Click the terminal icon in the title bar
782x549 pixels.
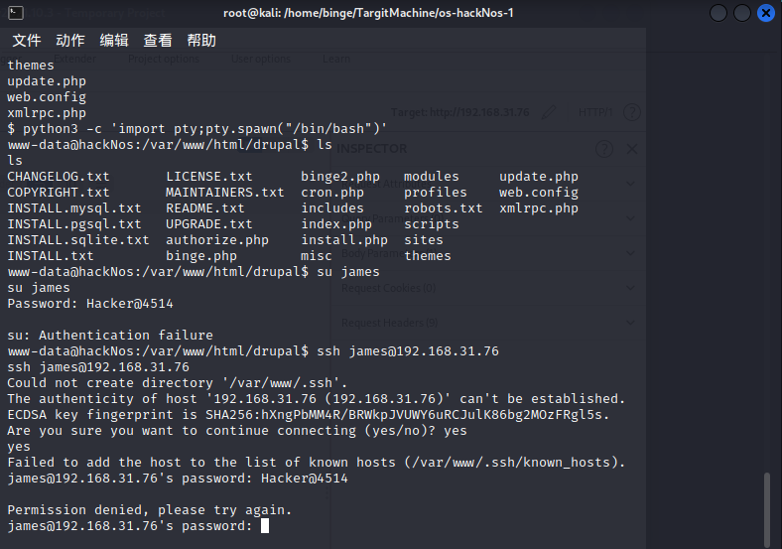pyautogui.click(x=16, y=13)
